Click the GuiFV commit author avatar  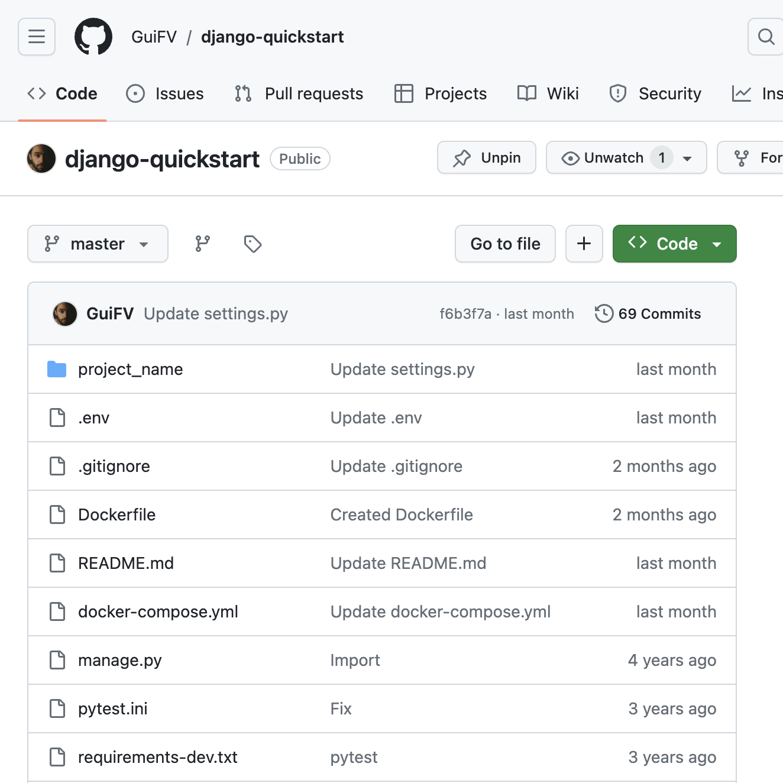pyautogui.click(x=65, y=313)
